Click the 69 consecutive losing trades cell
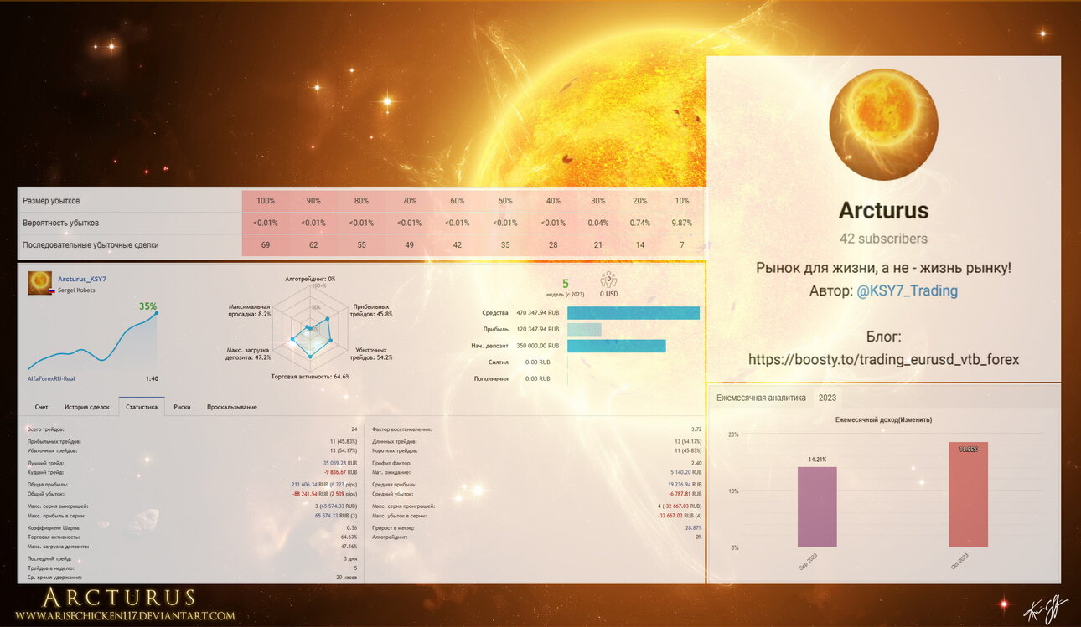Viewport: 1081px width, 627px height. pyautogui.click(x=266, y=245)
